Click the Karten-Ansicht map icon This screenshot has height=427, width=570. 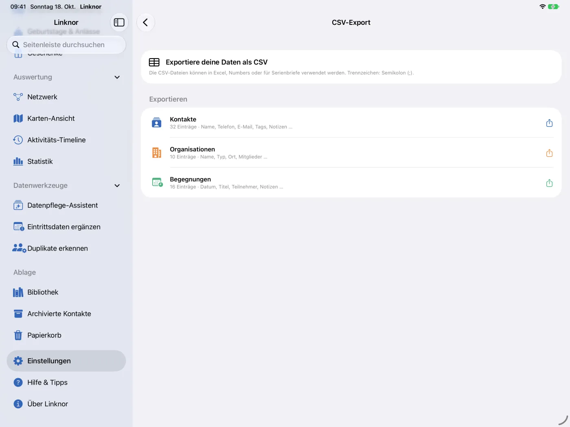click(x=18, y=118)
